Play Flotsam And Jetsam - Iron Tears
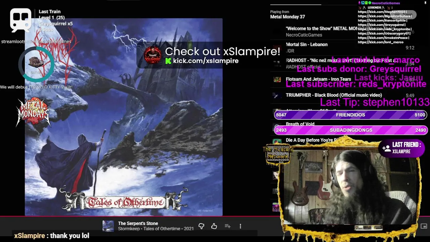 343,79
